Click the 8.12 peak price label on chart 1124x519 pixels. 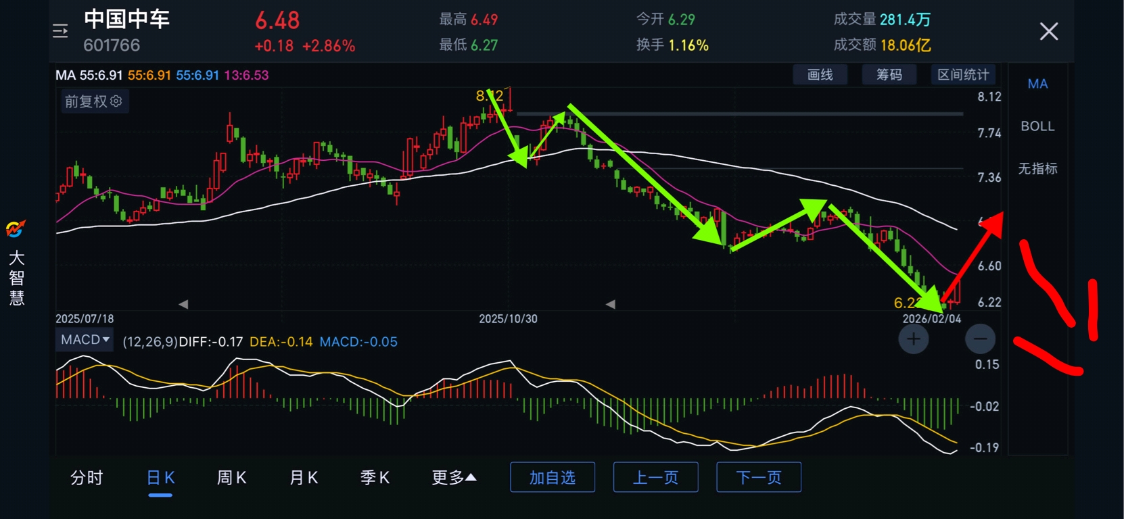pos(490,96)
